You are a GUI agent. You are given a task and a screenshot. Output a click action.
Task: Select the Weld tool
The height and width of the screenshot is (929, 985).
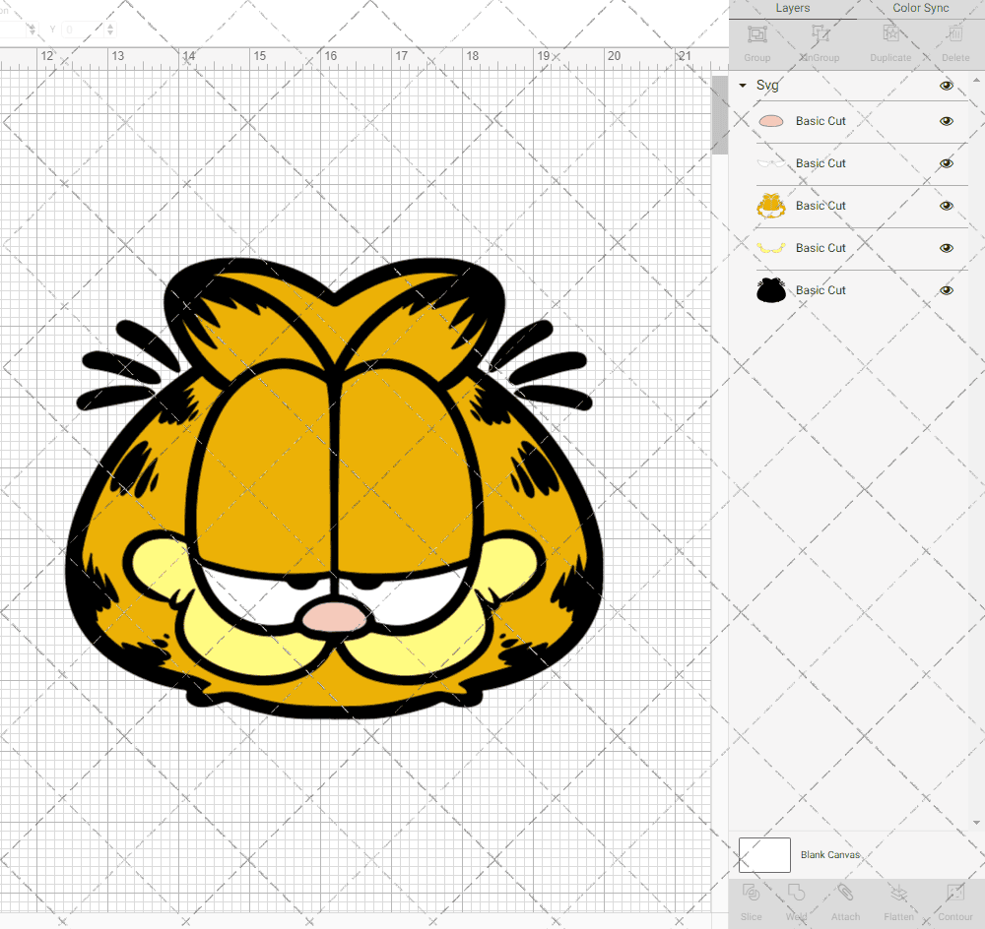(796, 893)
